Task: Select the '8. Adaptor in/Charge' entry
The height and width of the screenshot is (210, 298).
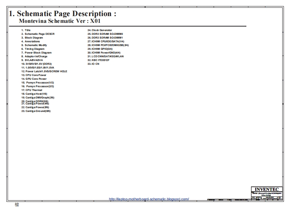Action: click(34, 57)
